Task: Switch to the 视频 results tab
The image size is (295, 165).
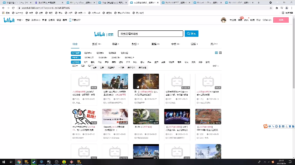Action: click(x=97, y=44)
